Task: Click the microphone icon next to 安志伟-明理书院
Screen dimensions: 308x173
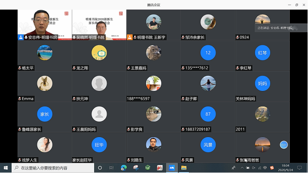Action: coord(26,37)
